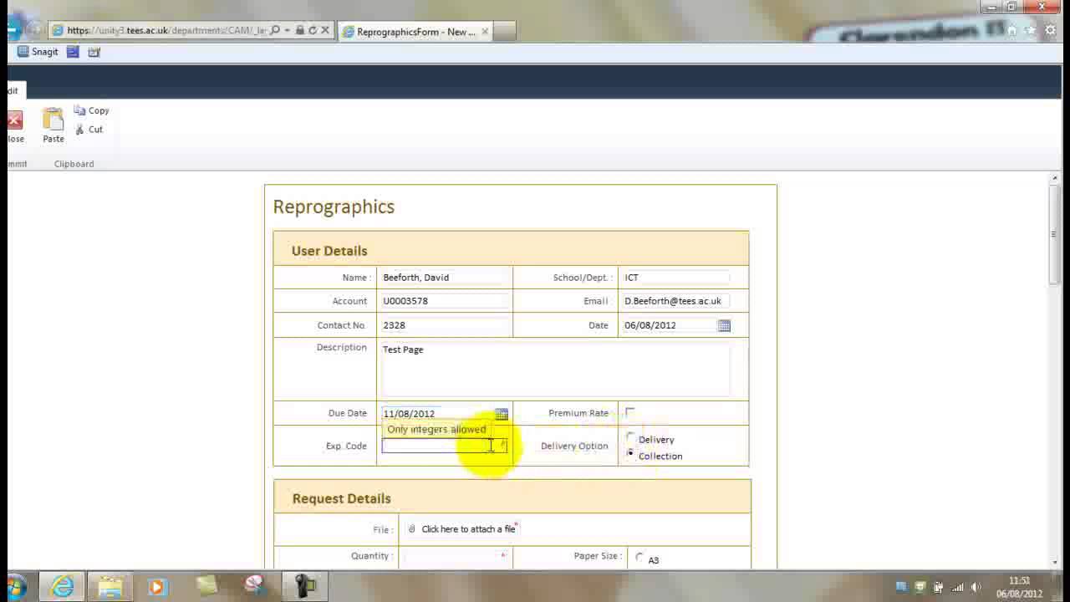Click the Copy icon in the ribbon
The height and width of the screenshot is (602, 1070).
[x=79, y=110]
